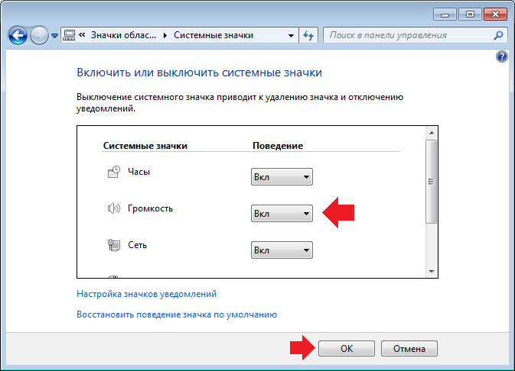Click the "Громкость" row label

coord(150,208)
